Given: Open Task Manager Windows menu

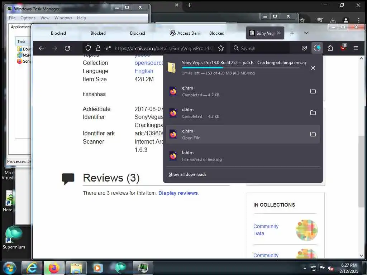Looking at the screenshot, I should click(x=63, y=18).
